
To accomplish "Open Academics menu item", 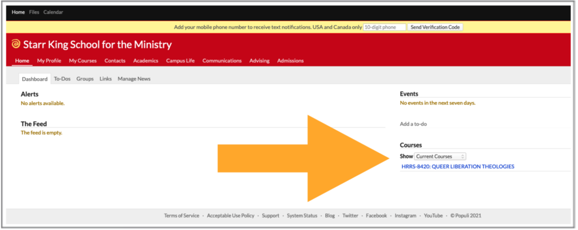I will point(146,61).
